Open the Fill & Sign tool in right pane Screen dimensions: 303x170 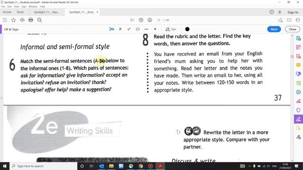[x=298, y=119]
